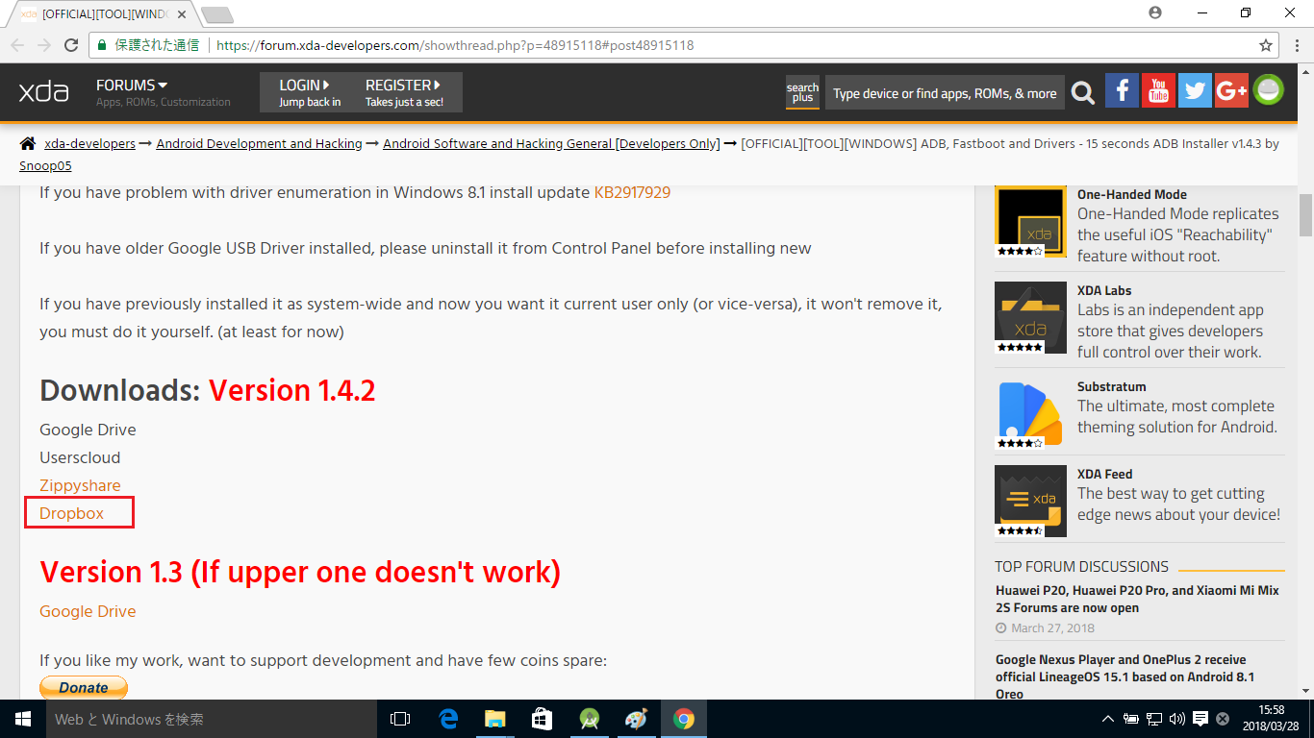The image size is (1314, 738).
Task: Click the Chrome profile icon in the title bar
Action: coord(1155,12)
